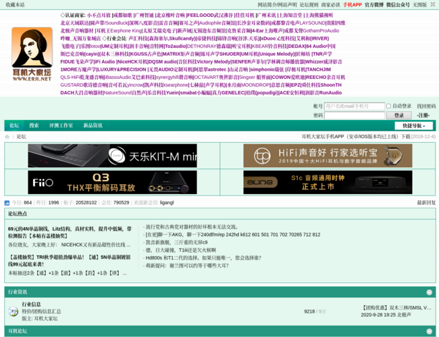Open the 1MORE万魔声学 merchant link
The width and height of the screenshot is (439, 337).
pyautogui.click(x=78, y=69)
